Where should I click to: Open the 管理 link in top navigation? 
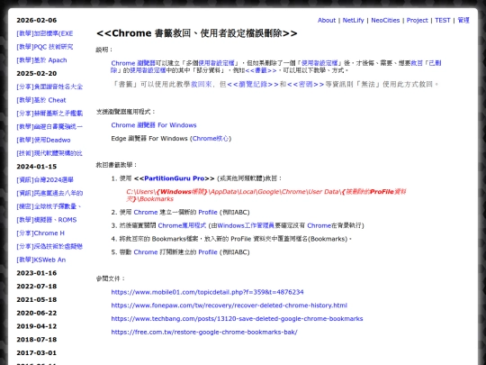pyautogui.click(x=463, y=20)
